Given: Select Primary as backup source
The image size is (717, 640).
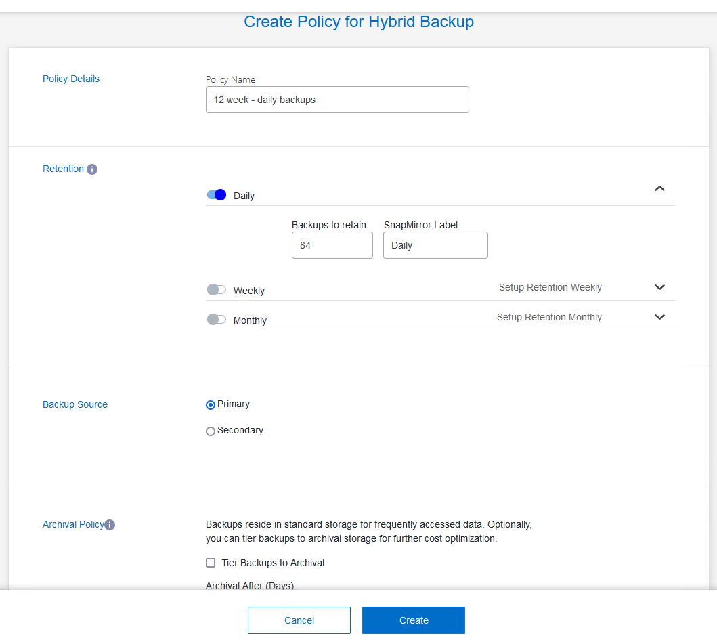Looking at the screenshot, I should 211,405.
